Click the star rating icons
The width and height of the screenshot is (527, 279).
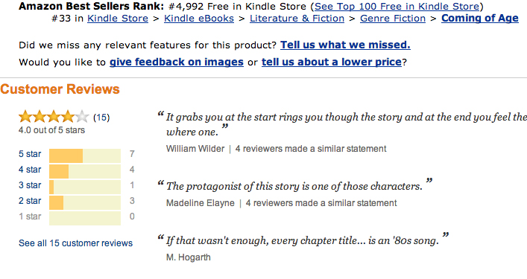coord(54,117)
